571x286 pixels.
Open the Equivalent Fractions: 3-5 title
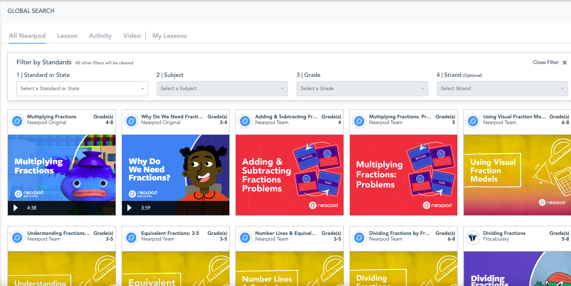(170, 233)
